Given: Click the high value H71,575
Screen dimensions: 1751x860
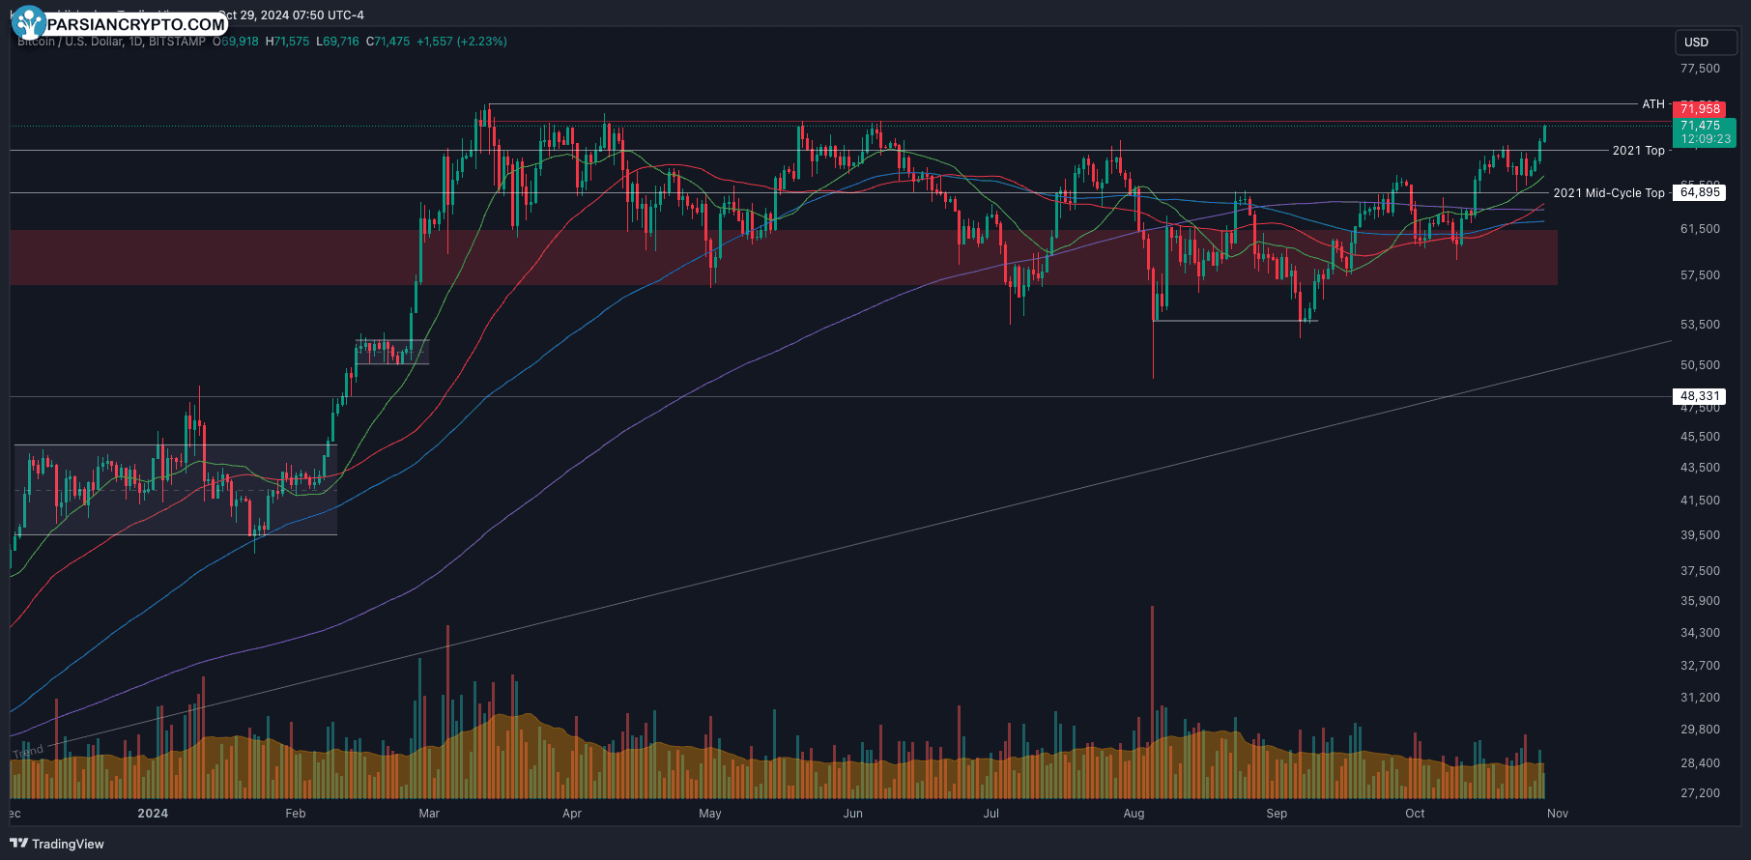Looking at the screenshot, I should pyautogui.click(x=288, y=42).
